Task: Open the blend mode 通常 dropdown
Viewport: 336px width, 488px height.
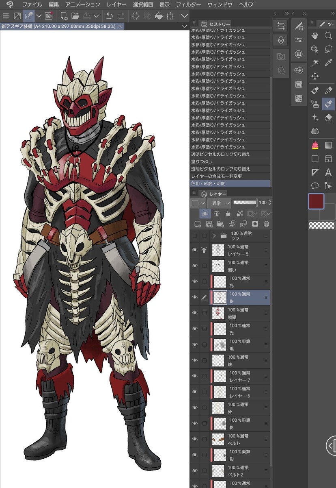Action: click(219, 203)
